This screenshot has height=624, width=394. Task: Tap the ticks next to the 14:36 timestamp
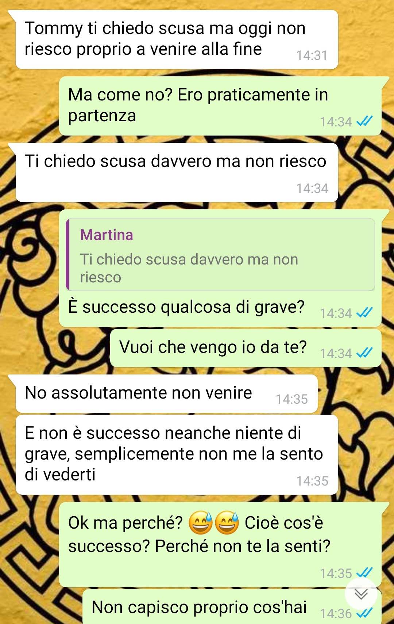[x=364, y=613]
